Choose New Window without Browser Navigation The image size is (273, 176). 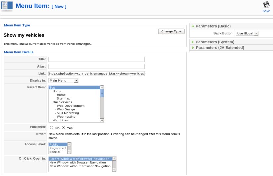pyautogui.click(x=80, y=166)
